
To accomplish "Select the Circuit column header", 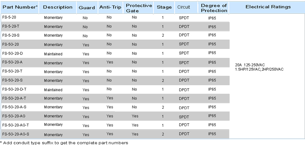I will 184,7.
